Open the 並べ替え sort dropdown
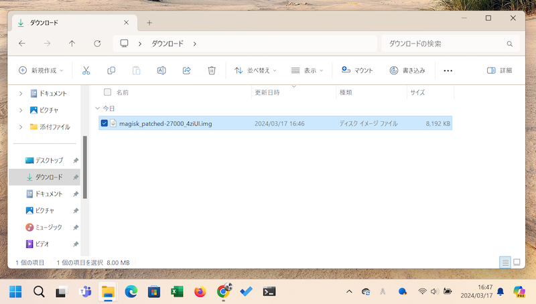The image size is (536, 304). tap(256, 70)
